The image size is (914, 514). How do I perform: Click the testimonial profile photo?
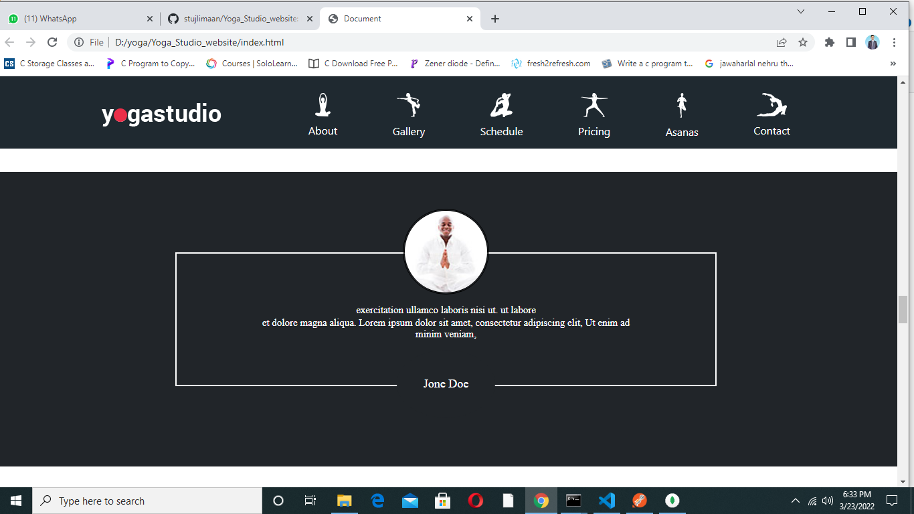[x=446, y=252]
